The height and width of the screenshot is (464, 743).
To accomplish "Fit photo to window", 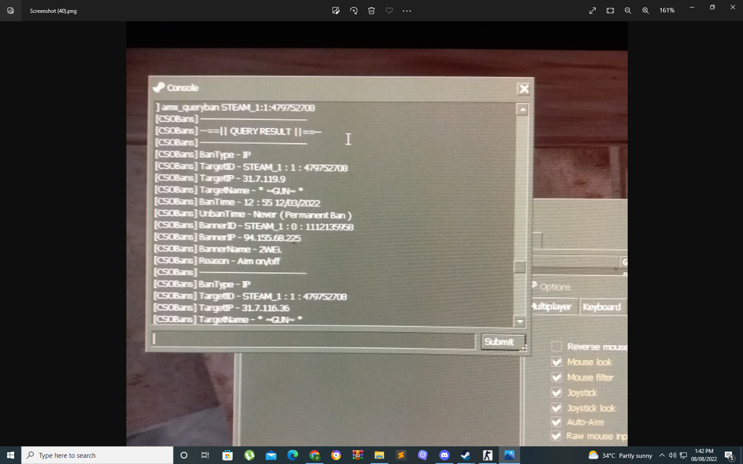I will click(610, 11).
